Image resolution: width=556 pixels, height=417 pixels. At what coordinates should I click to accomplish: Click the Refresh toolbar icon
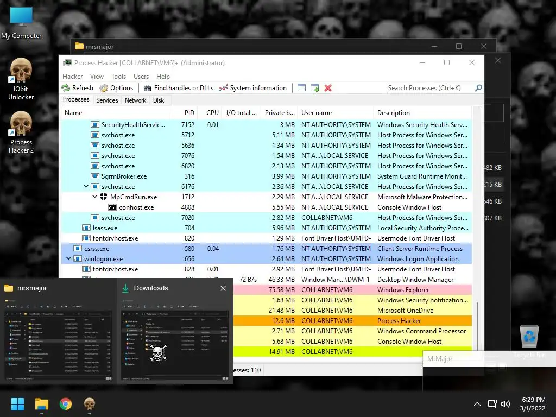pyautogui.click(x=66, y=88)
